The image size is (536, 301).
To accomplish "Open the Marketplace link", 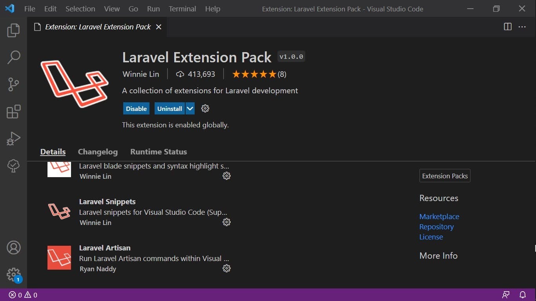I will pyautogui.click(x=439, y=216).
